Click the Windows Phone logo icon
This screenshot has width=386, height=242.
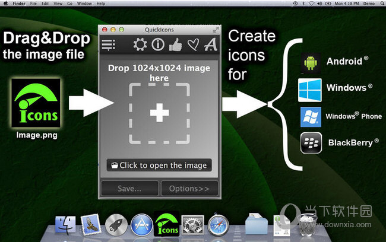click(311, 117)
